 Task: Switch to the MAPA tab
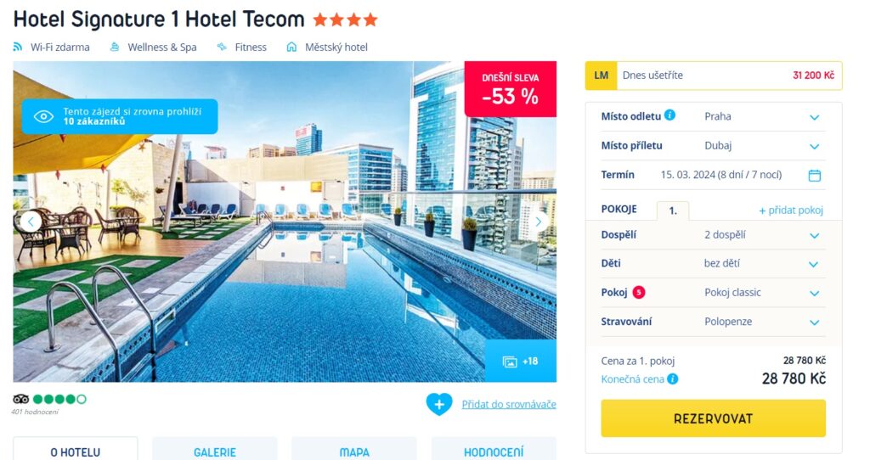coord(354,452)
